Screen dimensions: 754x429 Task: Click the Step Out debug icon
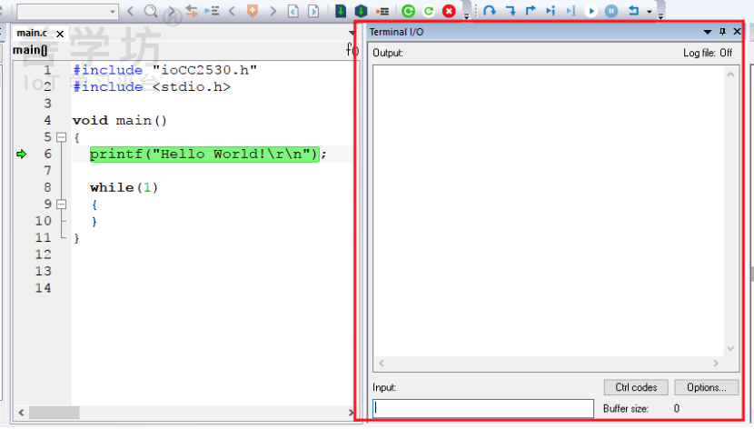click(x=531, y=11)
